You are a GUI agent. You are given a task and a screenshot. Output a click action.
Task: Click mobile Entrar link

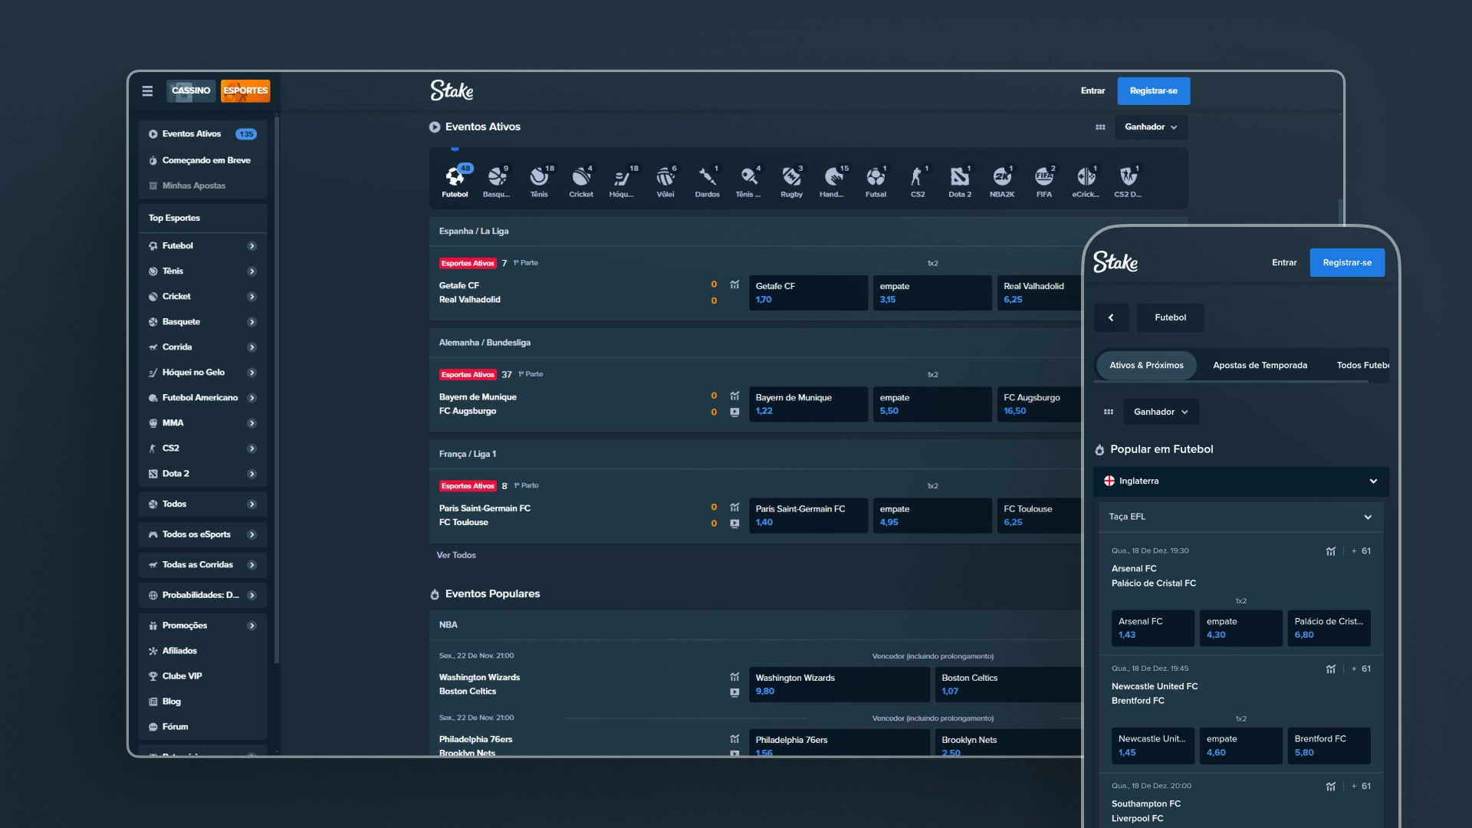1284,262
